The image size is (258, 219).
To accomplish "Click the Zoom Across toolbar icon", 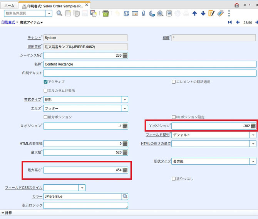I will tap(160, 13).
